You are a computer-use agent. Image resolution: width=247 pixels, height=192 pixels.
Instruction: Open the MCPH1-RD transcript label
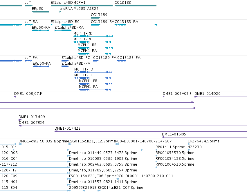pos(83,33)
